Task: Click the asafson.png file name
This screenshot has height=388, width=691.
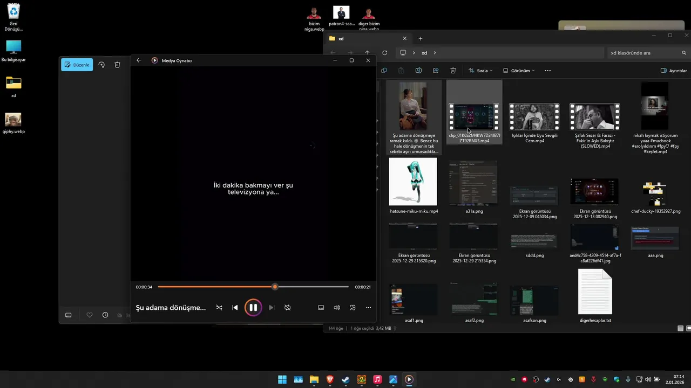Action: click(534, 320)
